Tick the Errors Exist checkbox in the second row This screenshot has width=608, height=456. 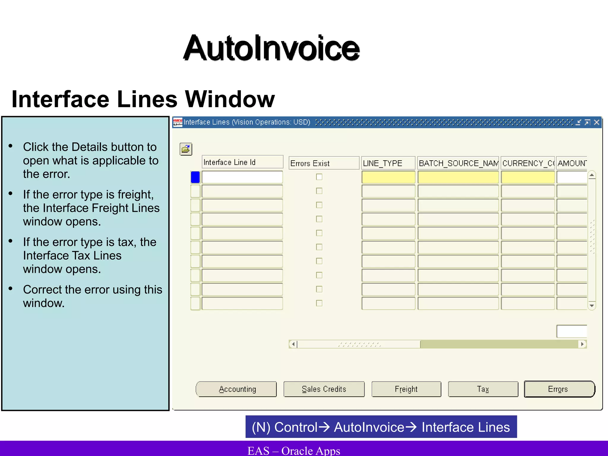pos(319,191)
